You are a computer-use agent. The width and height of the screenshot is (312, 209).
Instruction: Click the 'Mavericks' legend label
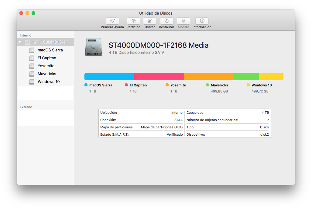click(219, 85)
